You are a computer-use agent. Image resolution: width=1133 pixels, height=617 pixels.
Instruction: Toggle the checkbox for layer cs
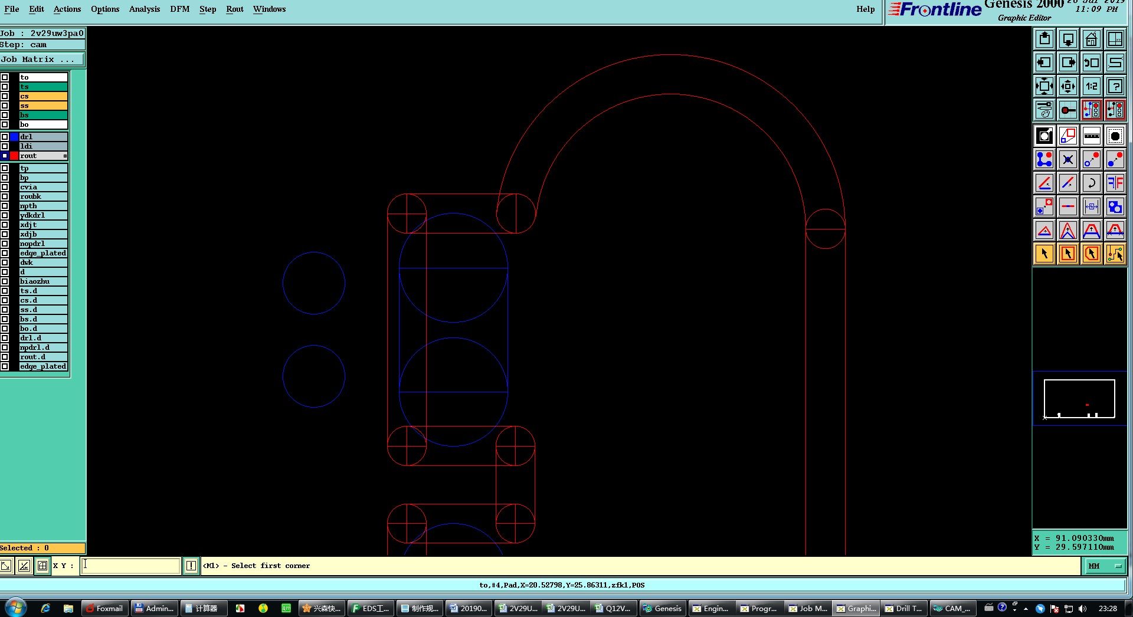5,96
